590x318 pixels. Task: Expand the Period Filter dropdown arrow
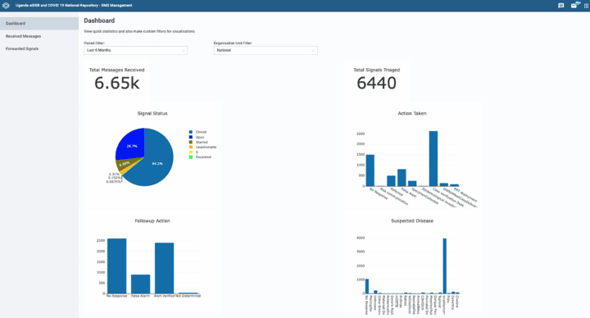point(184,51)
